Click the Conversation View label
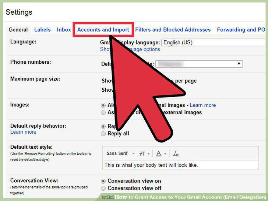 click(x=34, y=180)
